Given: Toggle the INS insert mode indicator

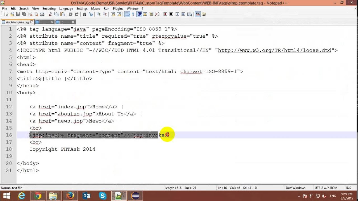Looking at the screenshot, I should tap(348, 188).
